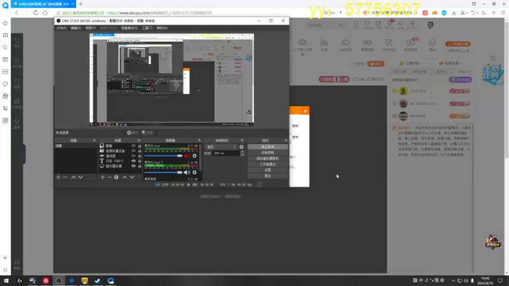Viewport: 509px width, 286px height.
Task: Open Steam from the Windows taskbar
Action: tap(98, 280)
